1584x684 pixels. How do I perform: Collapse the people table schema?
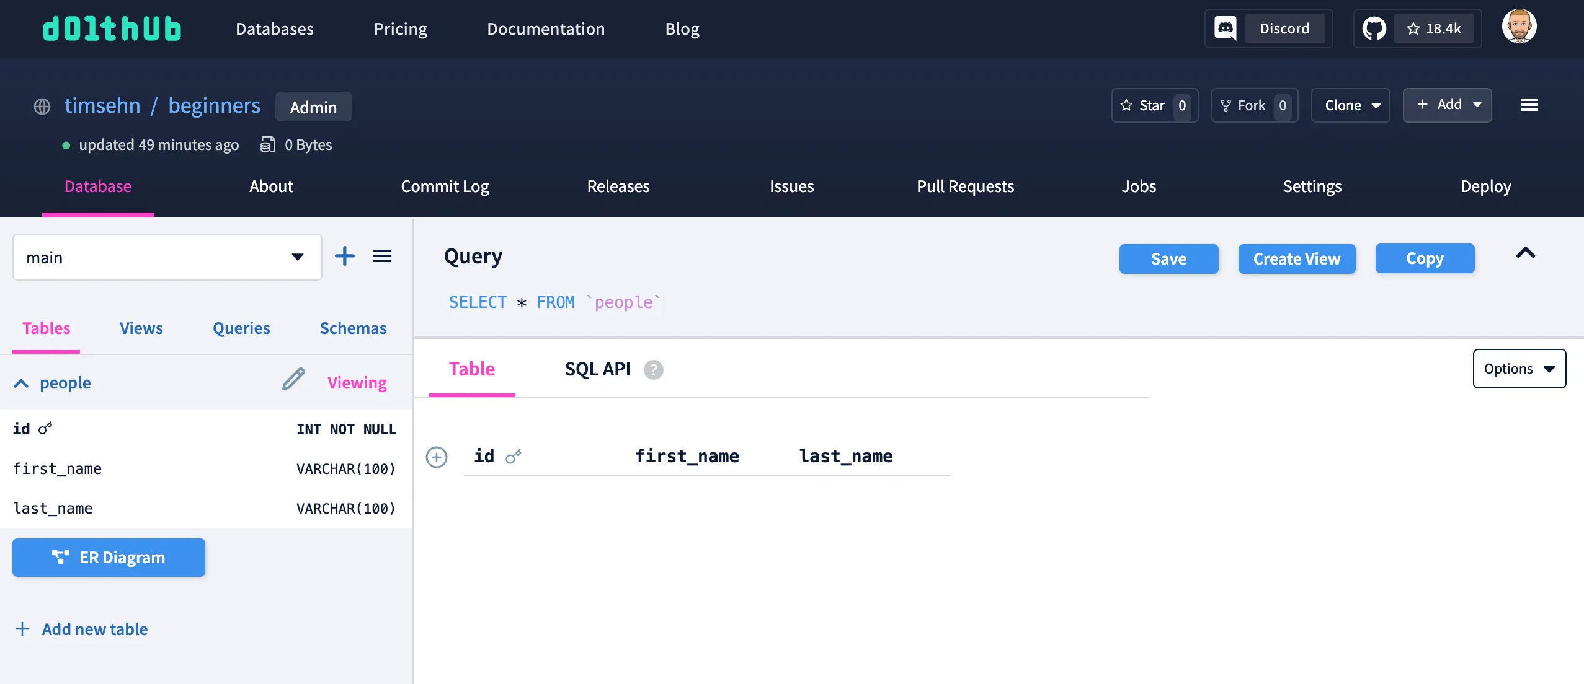(x=20, y=383)
